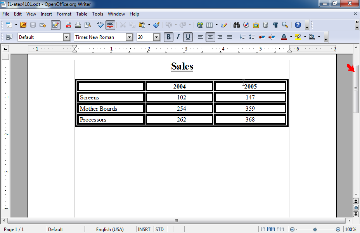Toggle AutoSpellcheck button
This screenshot has height=233, width=360.
[x=110, y=25]
